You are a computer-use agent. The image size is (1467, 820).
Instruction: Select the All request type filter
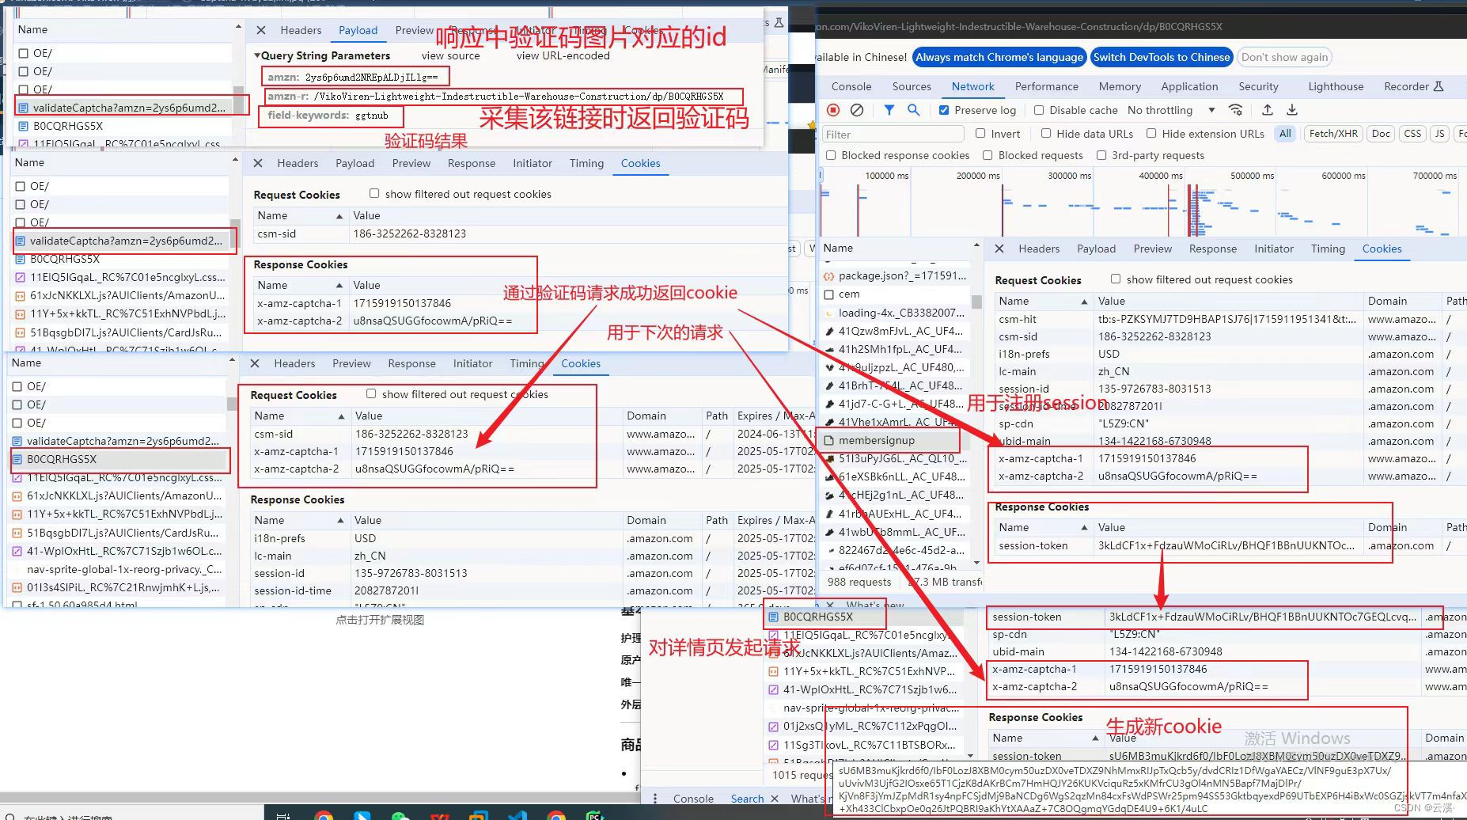(1285, 134)
